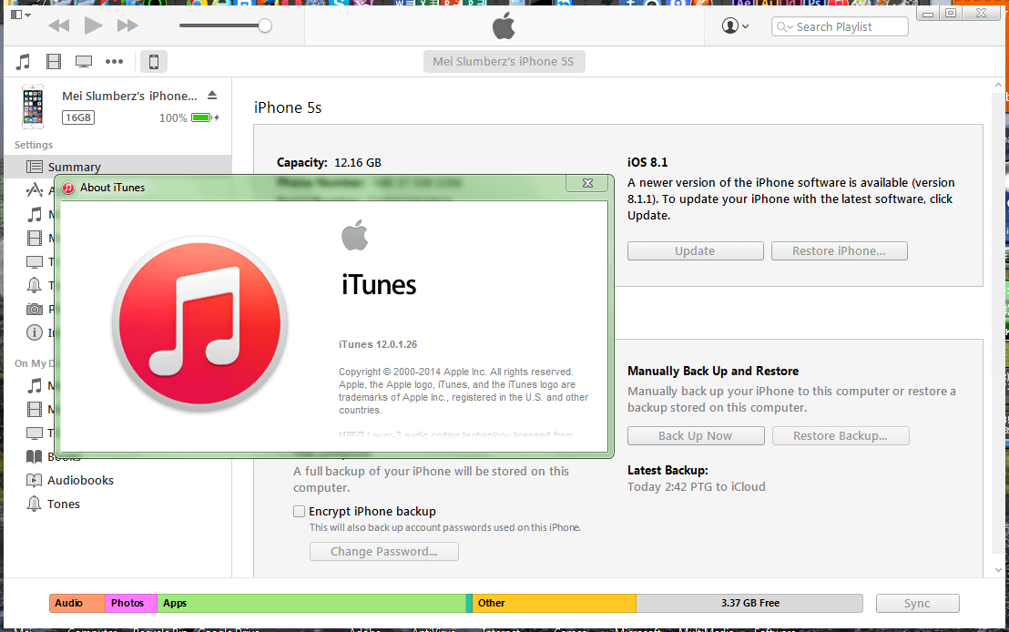The width and height of the screenshot is (1009, 632).
Task: Click the volume slider knob
Action: pyautogui.click(x=264, y=25)
